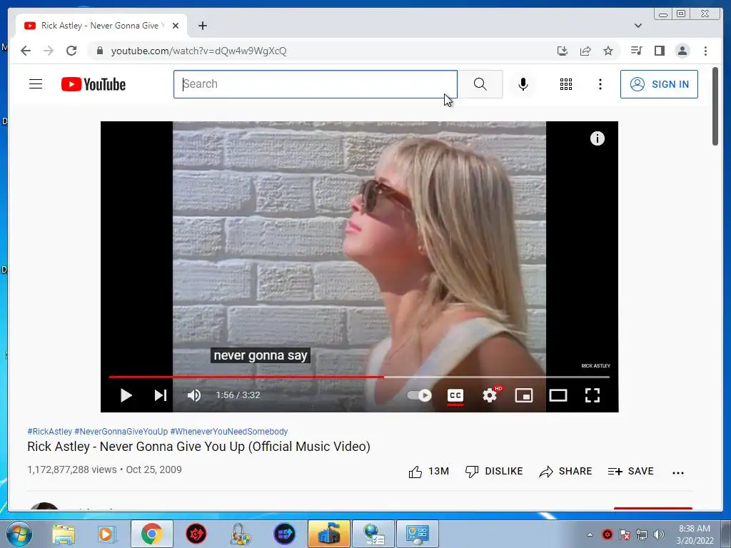Open Chrome profile avatar
This screenshot has height=548, width=731.
coord(682,51)
